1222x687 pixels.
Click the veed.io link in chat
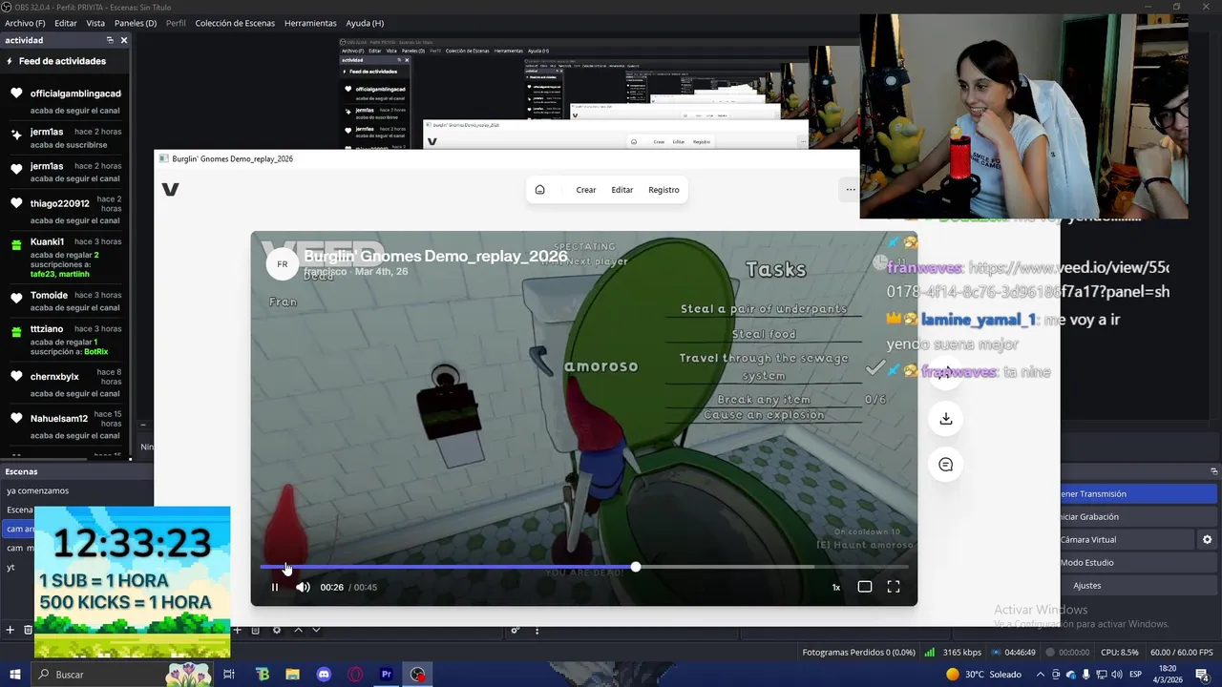(1028, 280)
